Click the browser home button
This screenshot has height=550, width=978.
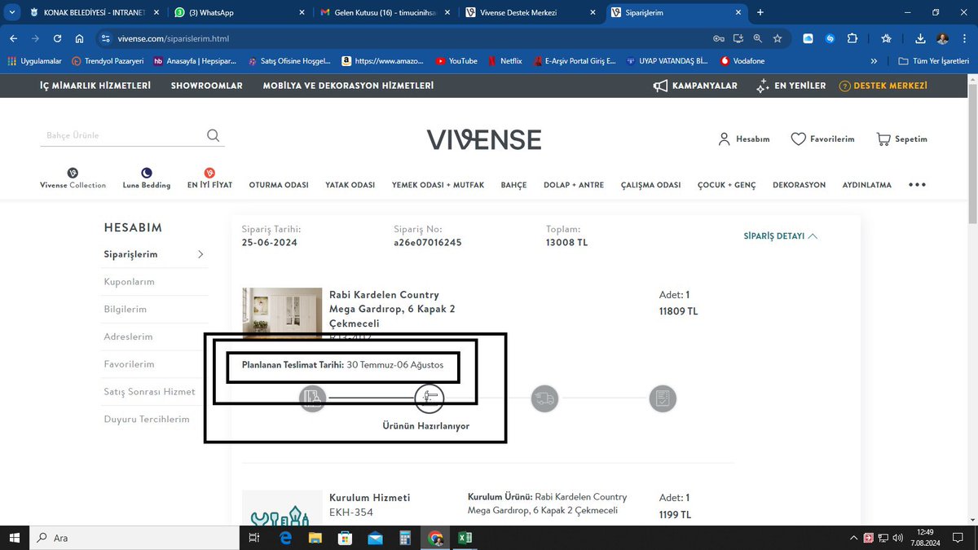point(79,38)
